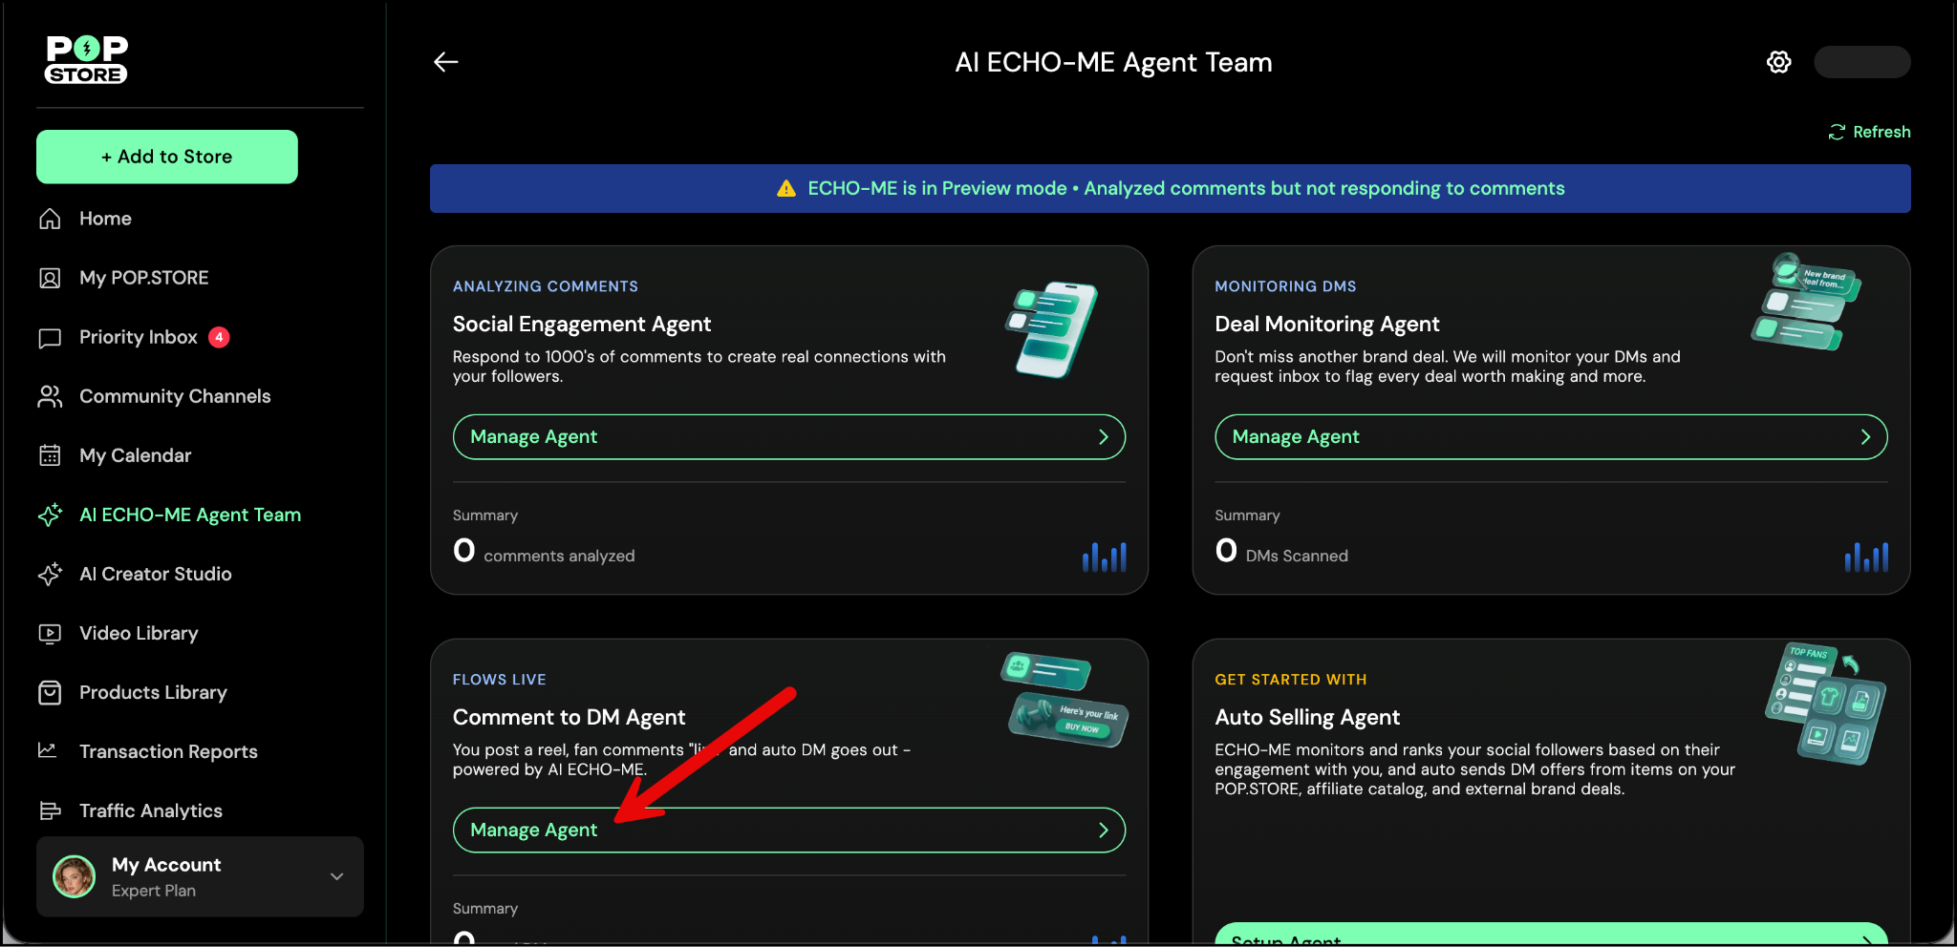Expand the My Account dropdown chevron
This screenshot has width=1957, height=947.
336,876
